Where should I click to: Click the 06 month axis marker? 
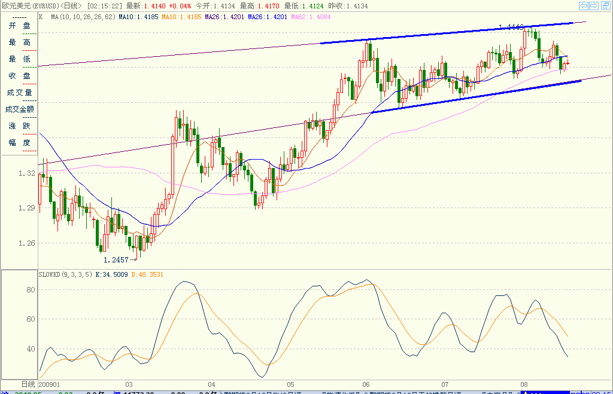tap(366, 384)
